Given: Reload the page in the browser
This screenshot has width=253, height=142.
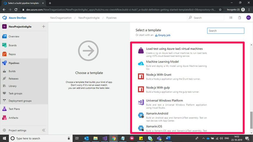Looking at the screenshot, I should click(16, 10).
